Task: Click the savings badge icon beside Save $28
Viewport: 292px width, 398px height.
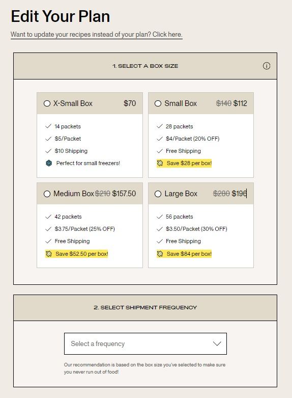Action: coord(160,163)
